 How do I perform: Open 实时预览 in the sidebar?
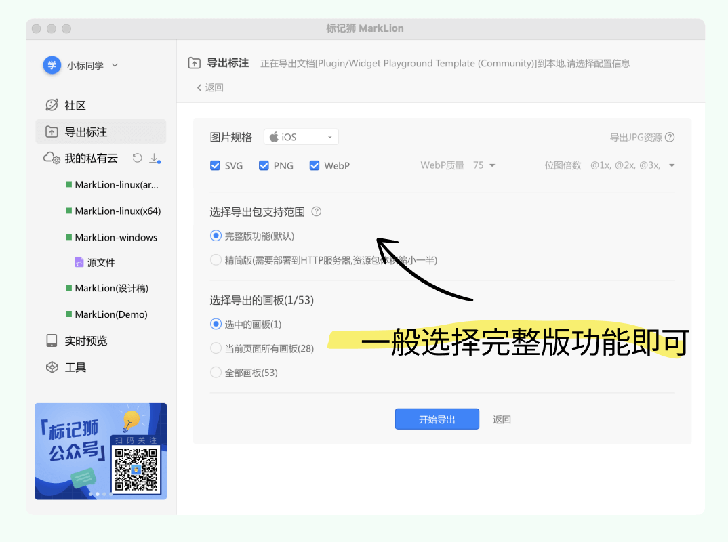(x=85, y=341)
